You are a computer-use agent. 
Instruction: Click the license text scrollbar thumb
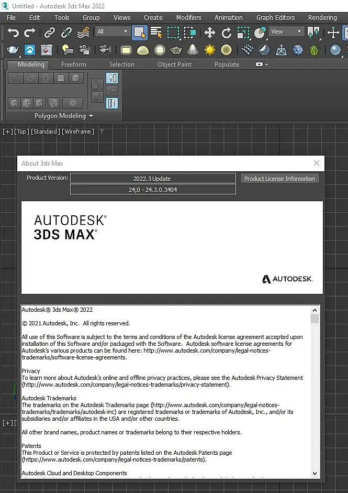tap(315, 319)
